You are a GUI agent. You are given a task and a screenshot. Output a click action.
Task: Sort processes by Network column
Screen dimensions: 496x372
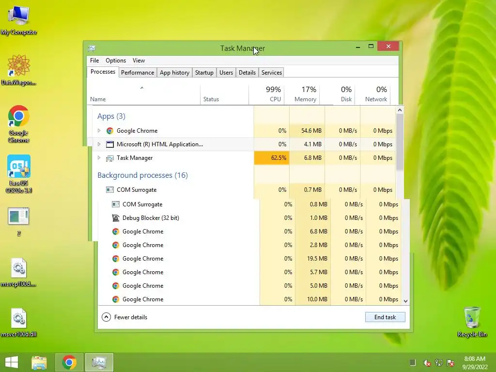(x=373, y=94)
